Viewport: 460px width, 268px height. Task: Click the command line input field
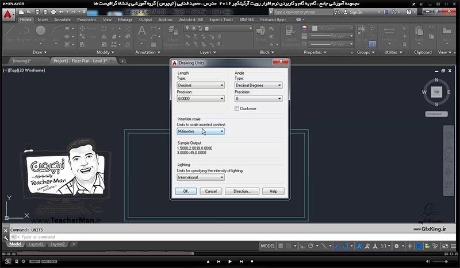tap(232, 237)
